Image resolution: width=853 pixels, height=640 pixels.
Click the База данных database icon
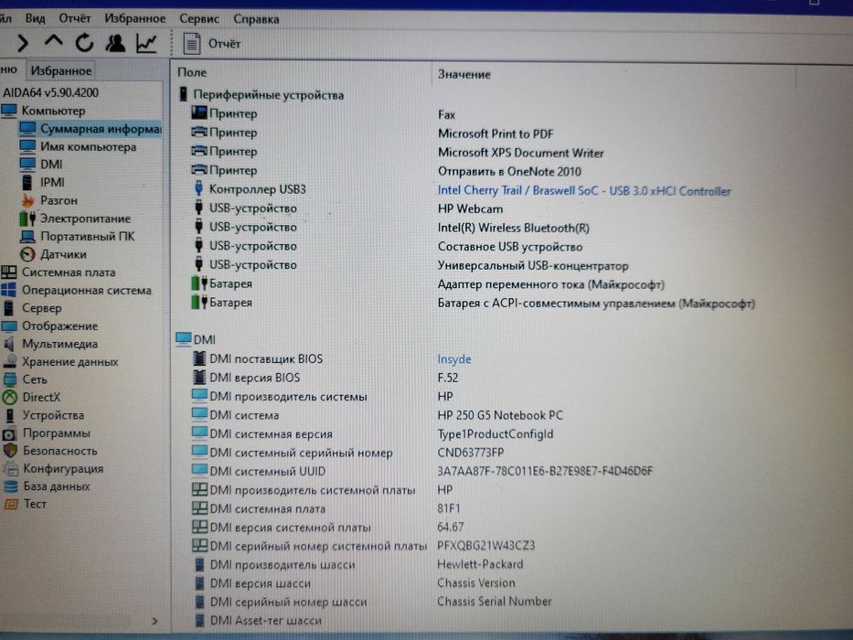click(10, 486)
